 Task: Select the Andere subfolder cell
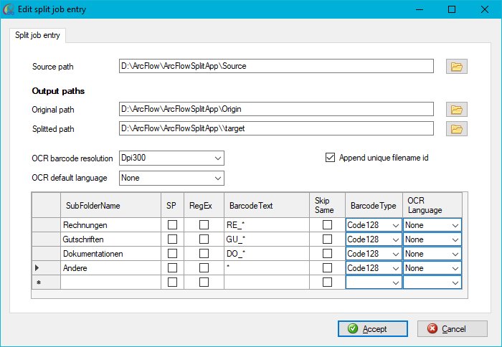pyautogui.click(x=110, y=268)
